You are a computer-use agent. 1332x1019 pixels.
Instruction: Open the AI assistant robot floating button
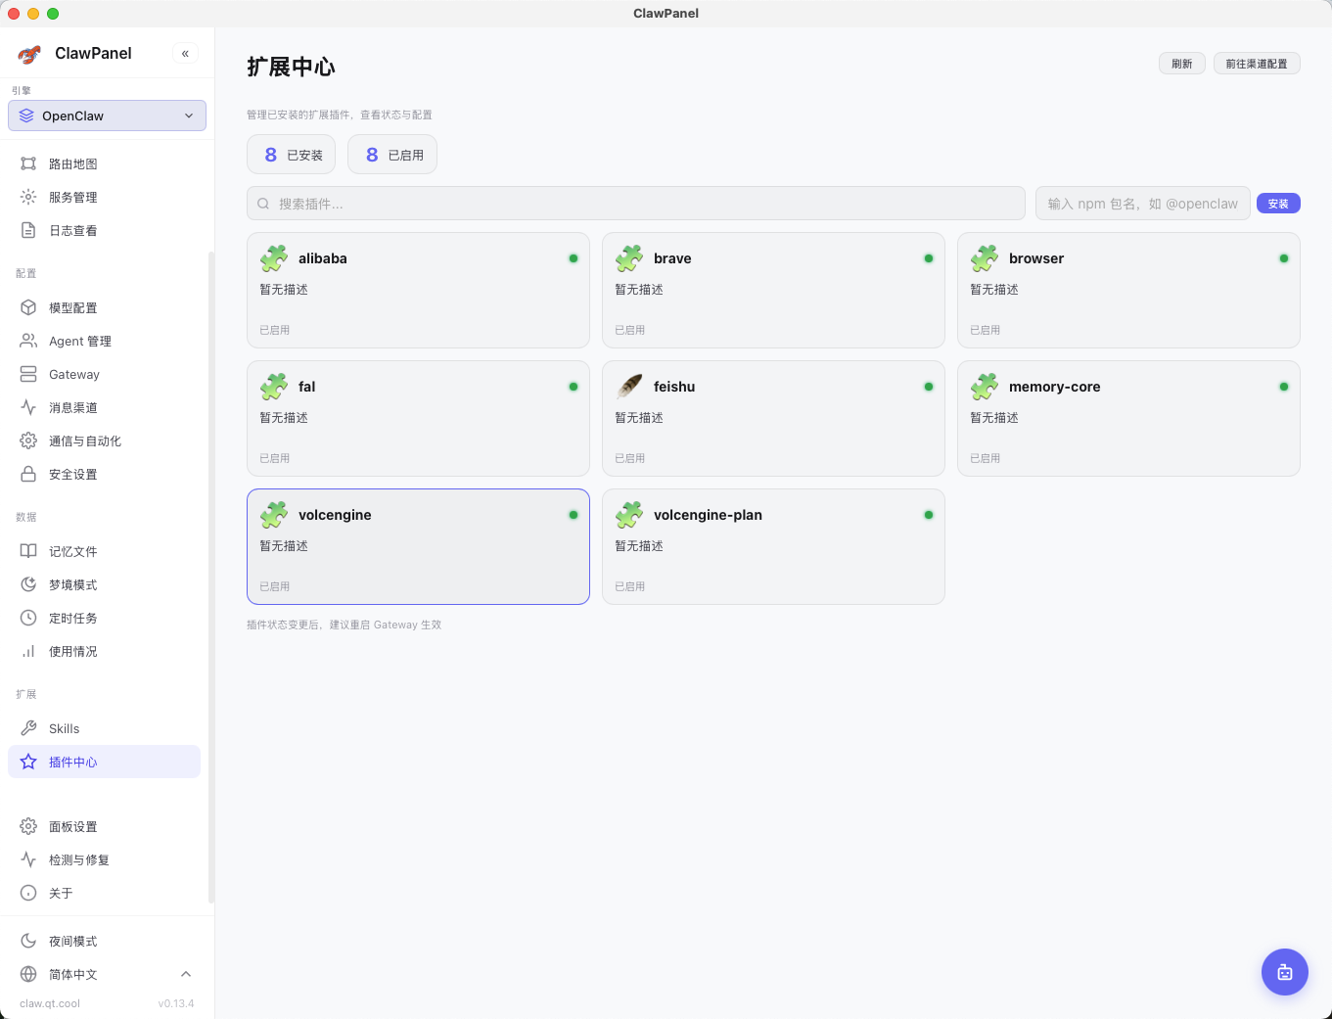1284,972
